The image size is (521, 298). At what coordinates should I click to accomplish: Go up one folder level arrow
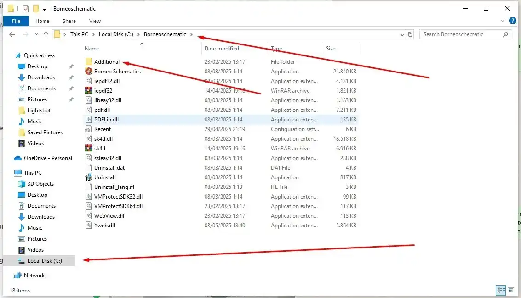coord(46,34)
